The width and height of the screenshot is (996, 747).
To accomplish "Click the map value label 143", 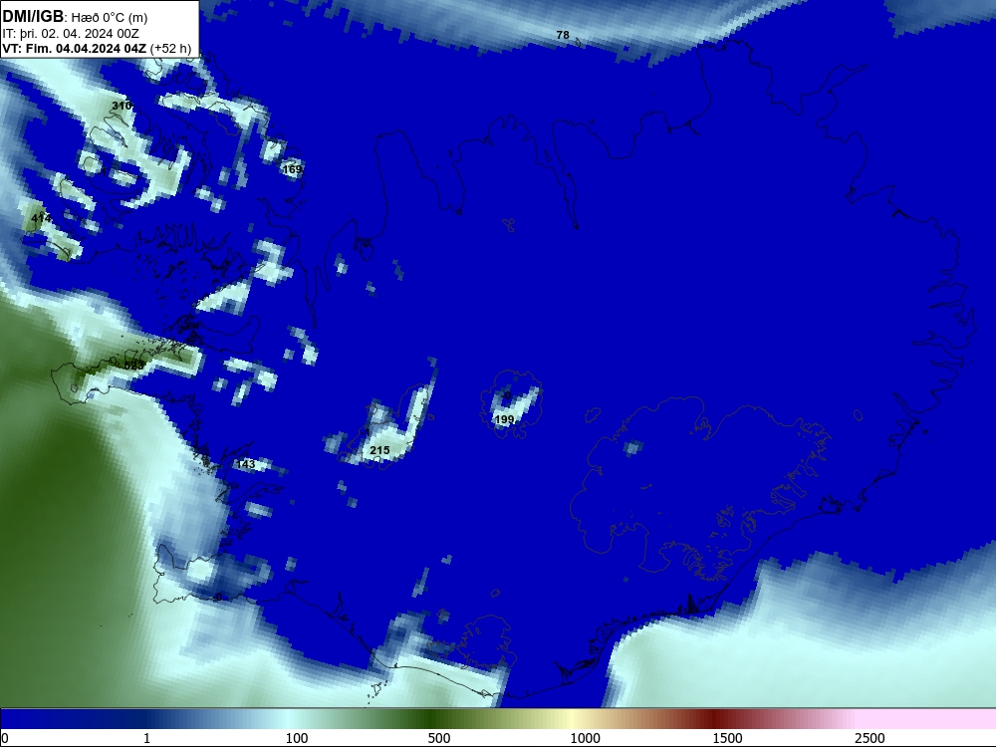I will tap(246, 464).
